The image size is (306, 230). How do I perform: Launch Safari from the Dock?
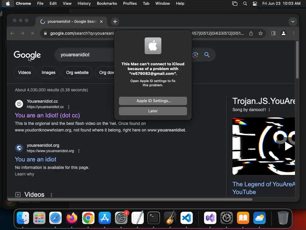(55, 218)
